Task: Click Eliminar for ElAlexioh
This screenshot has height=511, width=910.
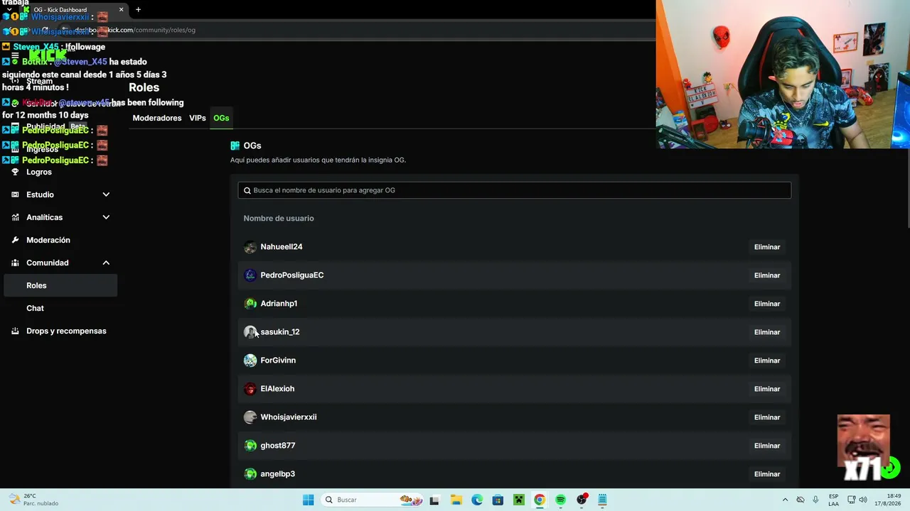Action: point(767,389)
